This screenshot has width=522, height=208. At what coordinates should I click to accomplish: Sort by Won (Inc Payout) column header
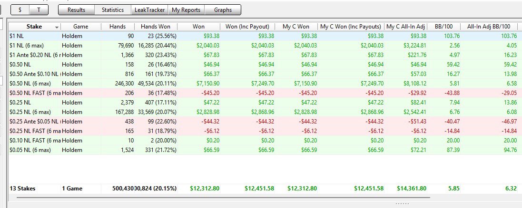coord(247,27)
